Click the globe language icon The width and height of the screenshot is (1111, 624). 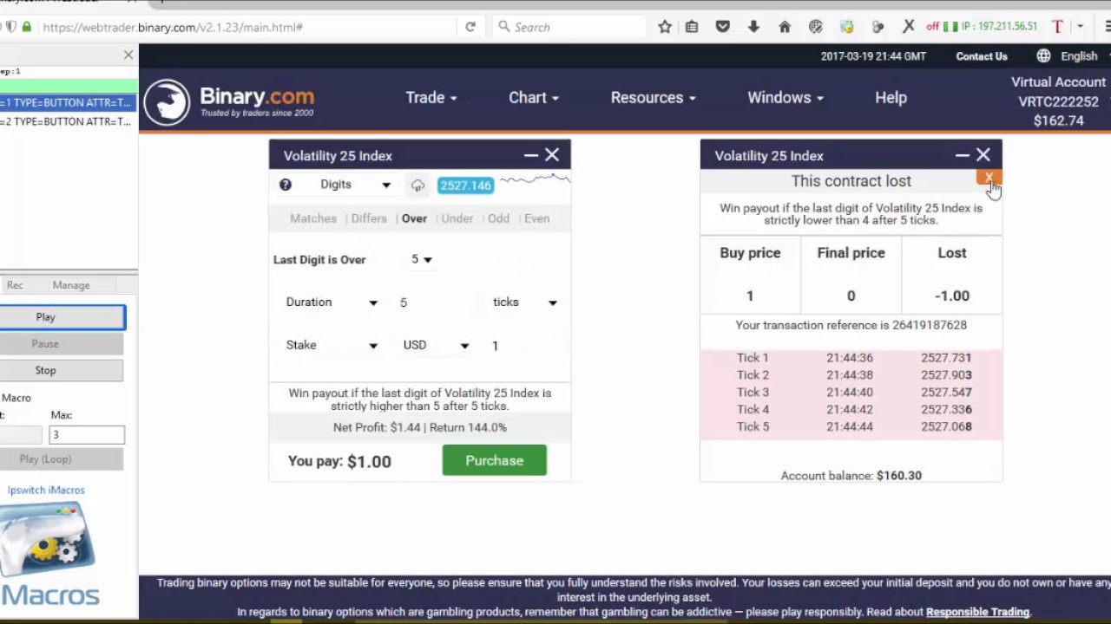[1043, 55]
